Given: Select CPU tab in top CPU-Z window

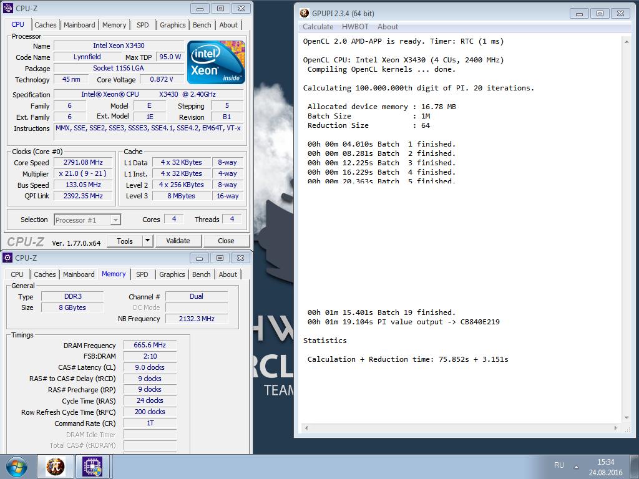Looking at the screenshot, I should pos(17,24).
